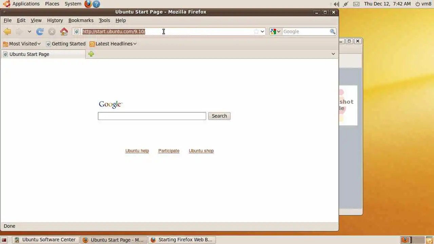The image size is (434, 244).
Task: Open the search engine selector dropdown
Action: click(275, 32)
